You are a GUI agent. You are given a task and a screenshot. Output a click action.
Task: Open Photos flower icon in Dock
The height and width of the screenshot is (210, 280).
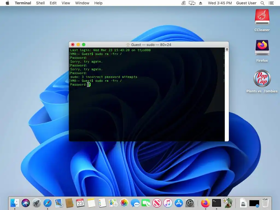point(124,203)
